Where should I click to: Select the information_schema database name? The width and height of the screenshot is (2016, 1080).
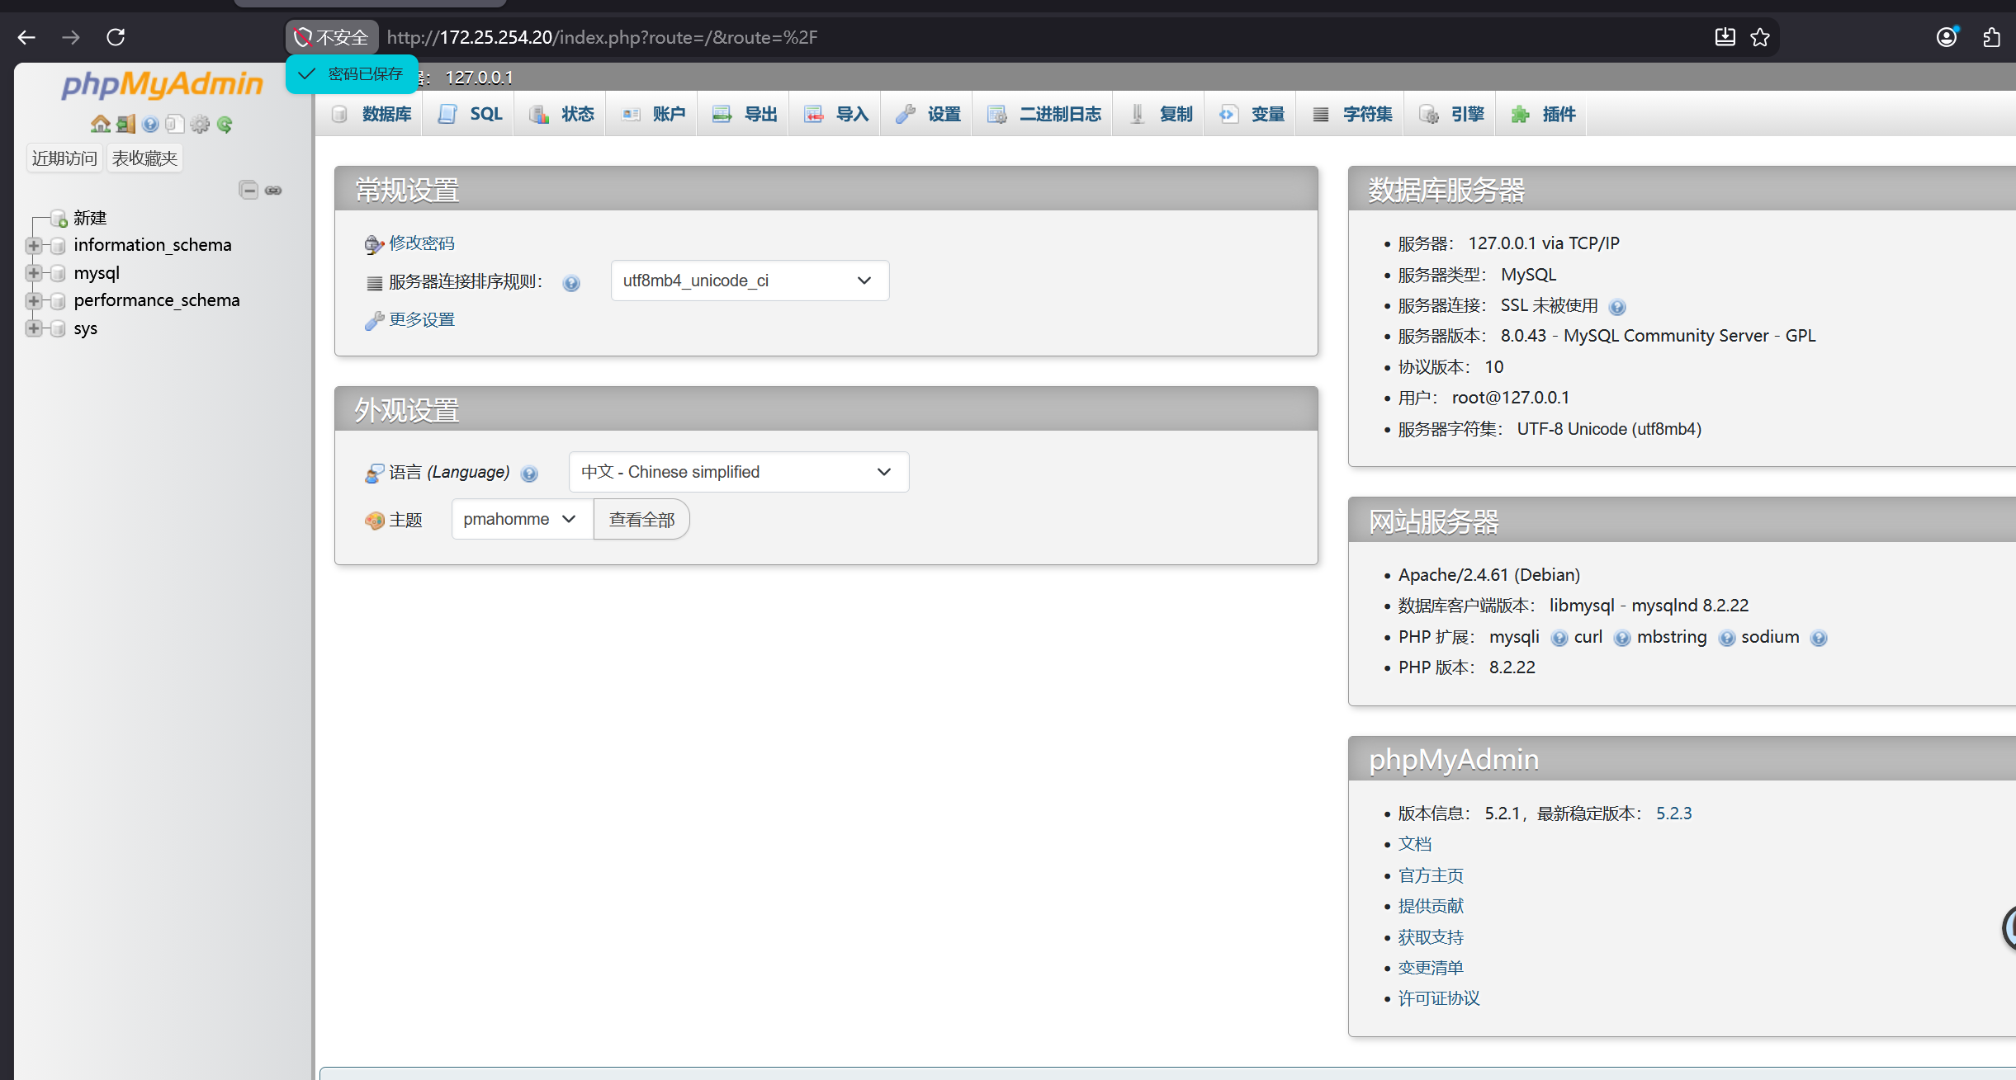point(153,245)
